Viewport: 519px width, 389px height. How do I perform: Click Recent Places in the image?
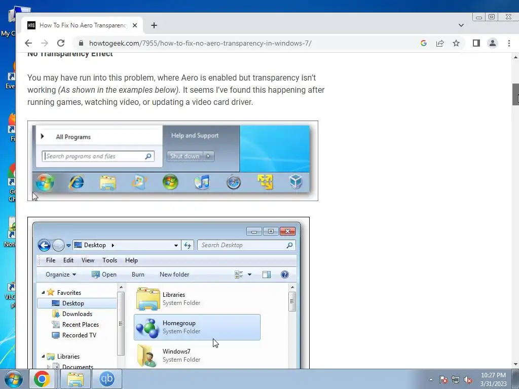(76, 325)
